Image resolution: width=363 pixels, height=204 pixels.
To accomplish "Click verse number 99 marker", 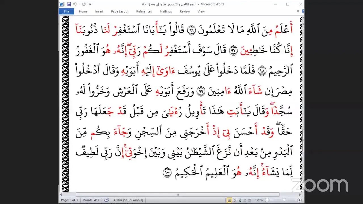I will (201, 92).
